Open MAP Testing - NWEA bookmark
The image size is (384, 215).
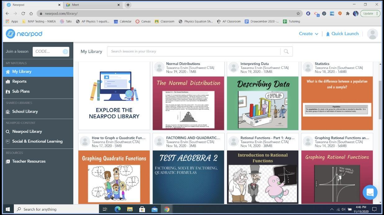tap(39, 21)
